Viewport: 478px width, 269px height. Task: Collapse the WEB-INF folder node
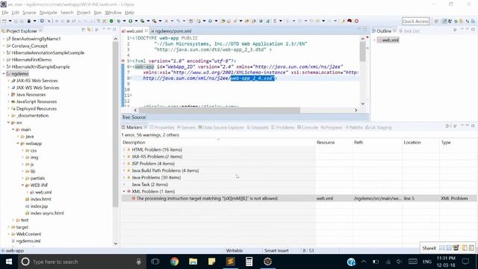pyautogui.click(x=22, y=185)
